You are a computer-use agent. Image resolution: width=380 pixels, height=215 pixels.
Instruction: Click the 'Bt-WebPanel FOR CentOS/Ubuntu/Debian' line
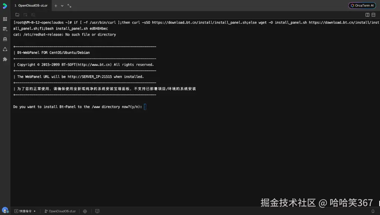coord(53,53)
